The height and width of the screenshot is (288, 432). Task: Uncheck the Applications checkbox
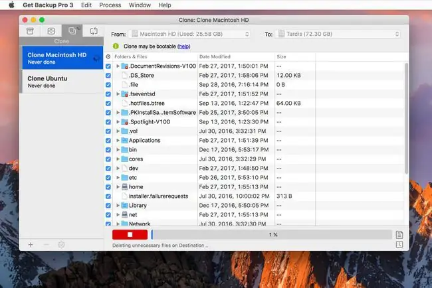(108, 140)
